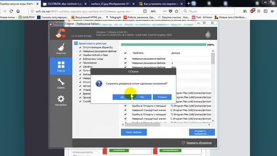Click the red adblock extension icon

point(252,11)
